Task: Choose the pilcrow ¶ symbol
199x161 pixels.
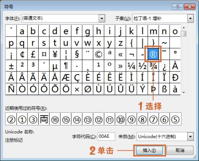Action: (66, 66)
